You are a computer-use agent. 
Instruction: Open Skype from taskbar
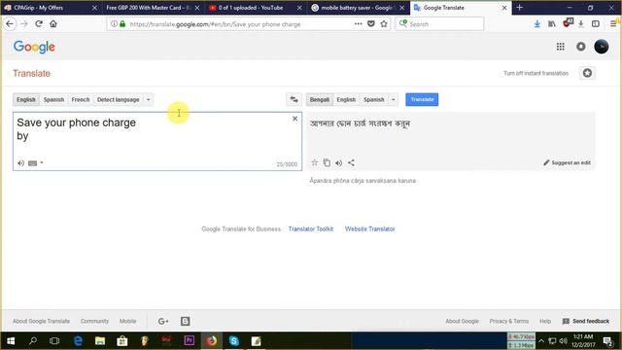pos(234,341)
